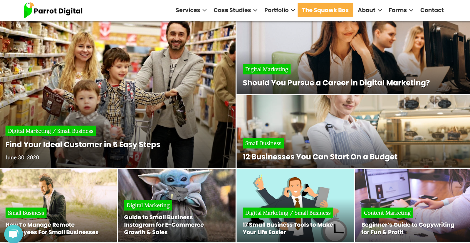Select The Squawk Box menu item

point(325,10)
